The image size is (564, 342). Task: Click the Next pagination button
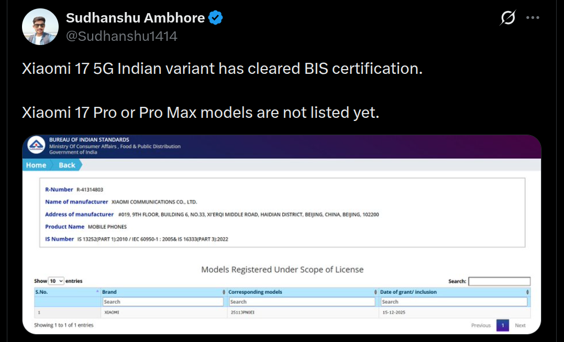coord(520,325)
